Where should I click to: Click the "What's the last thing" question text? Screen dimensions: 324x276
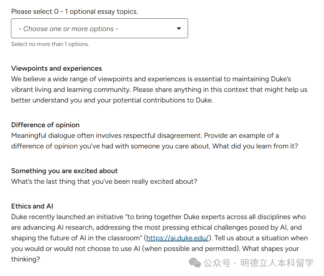coord(104,182)
